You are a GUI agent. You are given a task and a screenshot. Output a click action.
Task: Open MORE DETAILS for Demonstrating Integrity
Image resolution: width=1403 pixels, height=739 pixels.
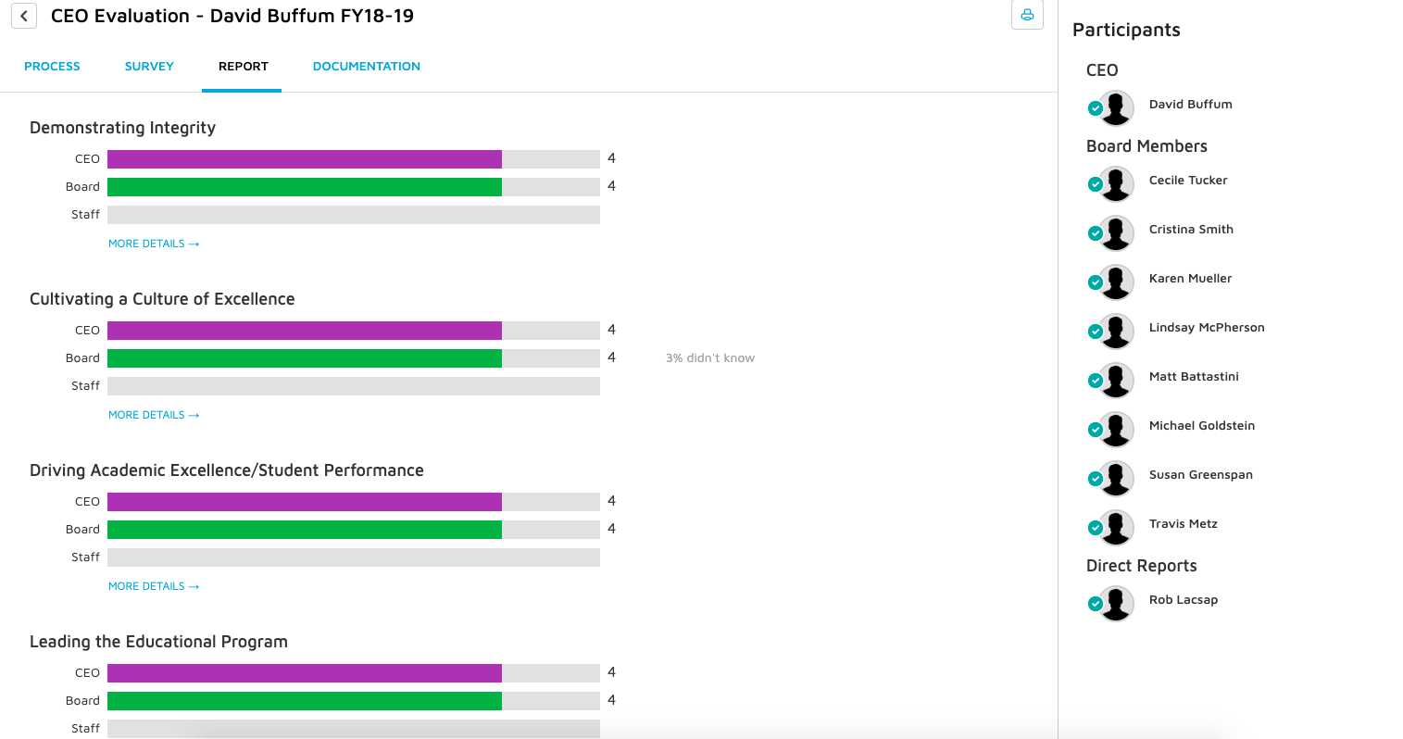coord(154,244)
